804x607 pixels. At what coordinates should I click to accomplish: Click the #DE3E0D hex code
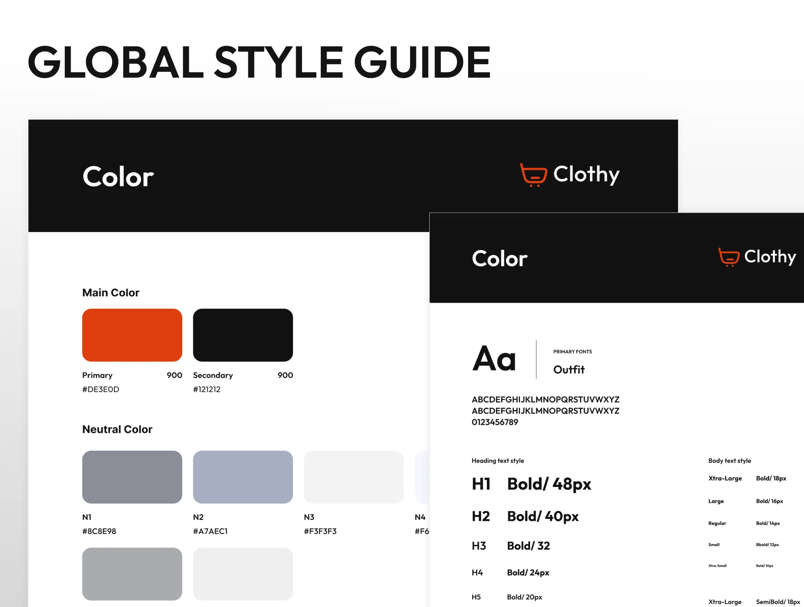click(x=100, y=389)
